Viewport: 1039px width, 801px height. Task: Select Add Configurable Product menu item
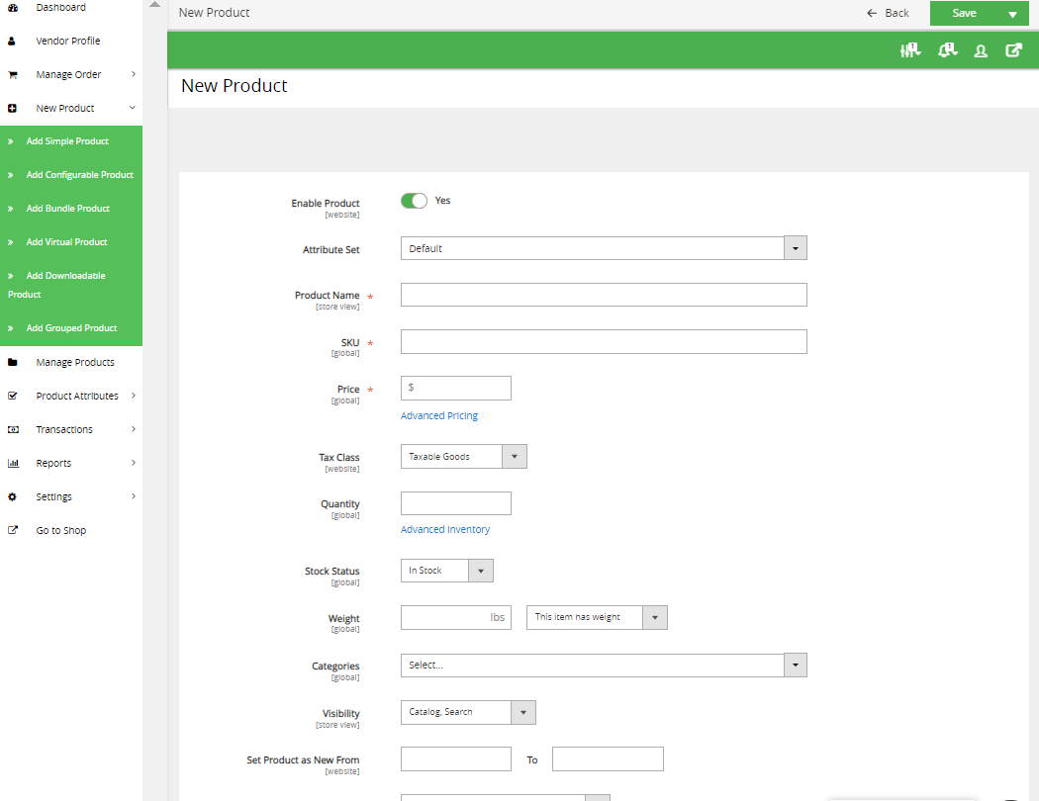(x=79, y=175)
